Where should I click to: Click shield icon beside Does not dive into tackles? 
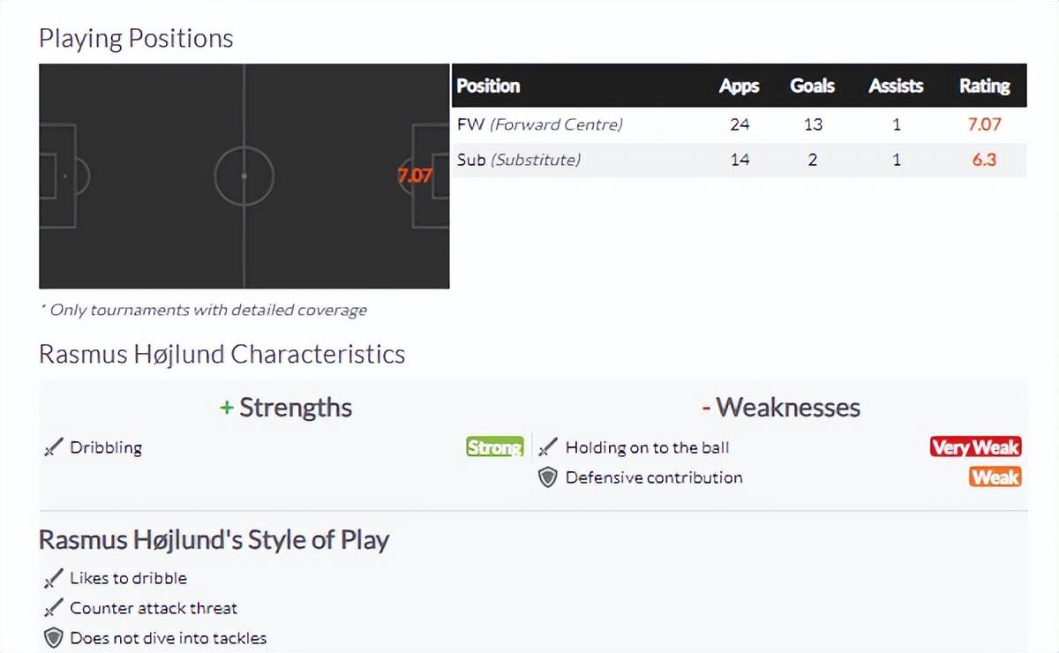[53, 638]
